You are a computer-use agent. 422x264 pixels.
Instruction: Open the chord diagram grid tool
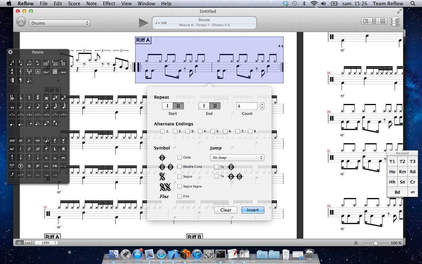55,72
